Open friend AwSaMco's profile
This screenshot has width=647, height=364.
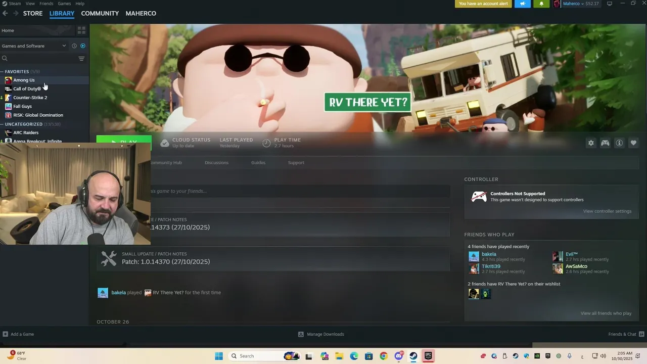point(576,266)
